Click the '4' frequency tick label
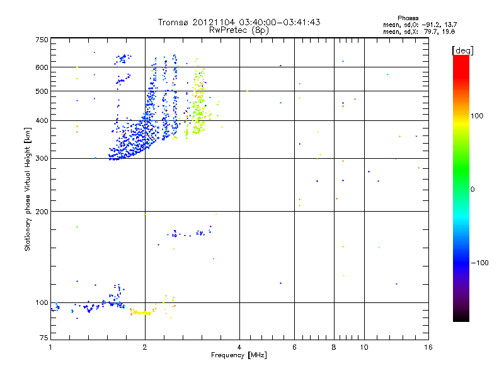Screen dimensions: 504x378 point(239,347)
